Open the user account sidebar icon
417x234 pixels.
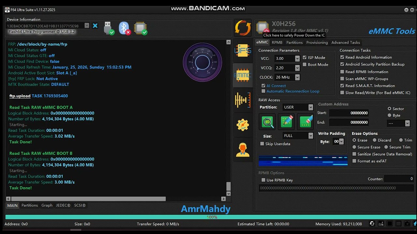(x=243, y=150)
